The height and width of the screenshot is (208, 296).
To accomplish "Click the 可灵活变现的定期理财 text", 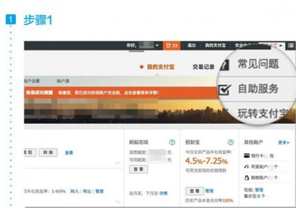I will (206, 171).
